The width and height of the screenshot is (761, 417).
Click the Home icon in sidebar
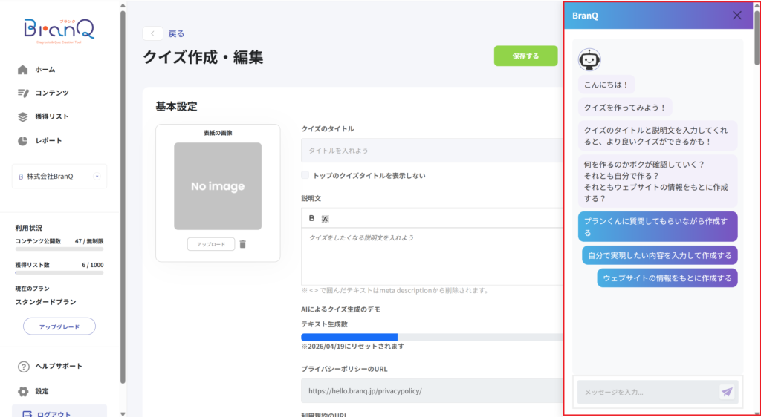click(22, 70)
